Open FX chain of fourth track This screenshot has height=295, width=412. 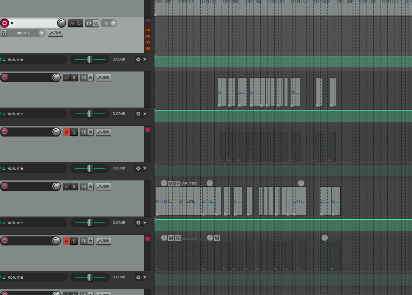(x=84, y=186)
